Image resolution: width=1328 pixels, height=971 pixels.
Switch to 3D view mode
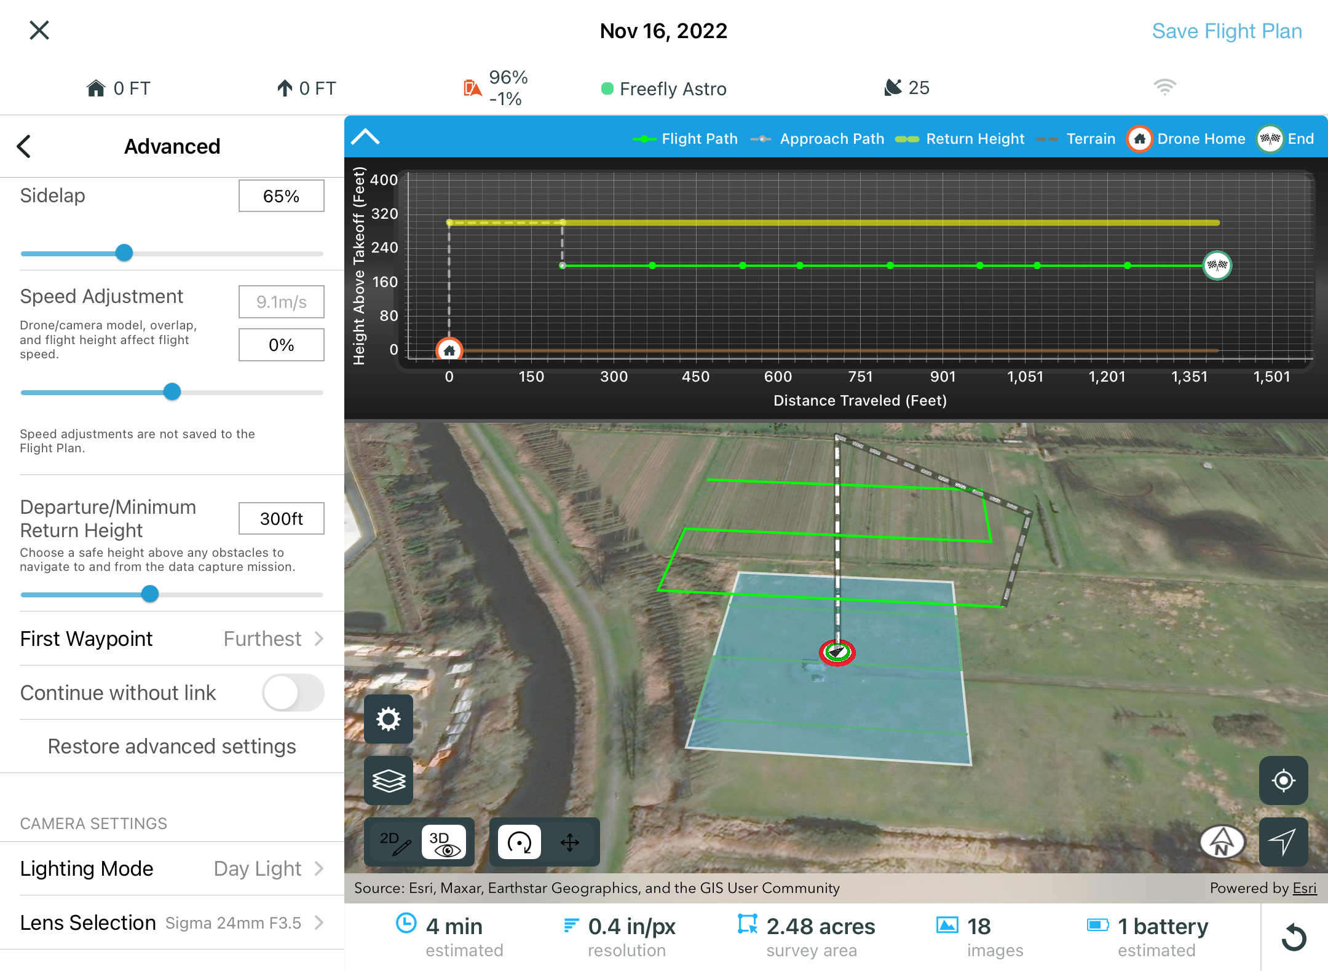pos(444,842)
